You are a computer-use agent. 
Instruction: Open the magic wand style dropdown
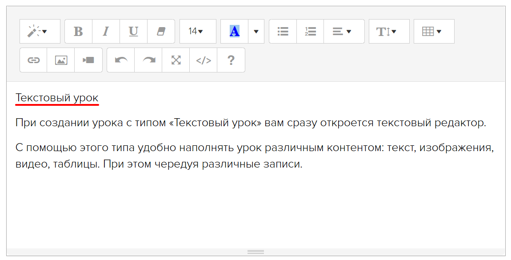coord(40,32)
